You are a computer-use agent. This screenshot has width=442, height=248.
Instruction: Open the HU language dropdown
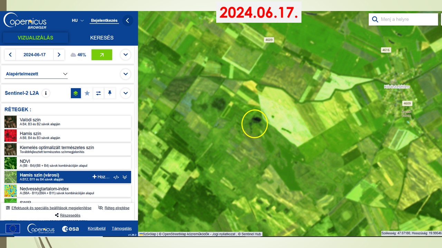click(x=78, y=21)
